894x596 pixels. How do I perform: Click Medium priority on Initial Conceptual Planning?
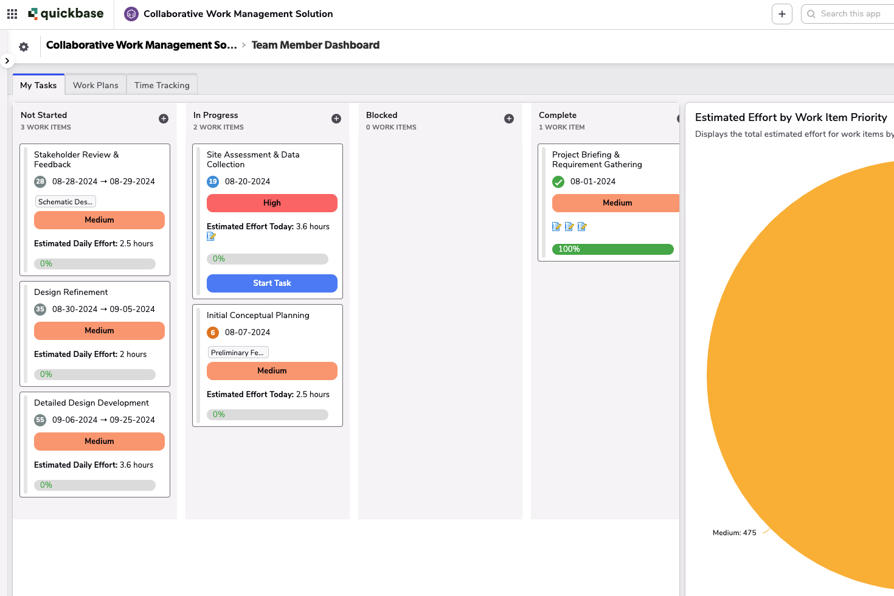[272, 371]
